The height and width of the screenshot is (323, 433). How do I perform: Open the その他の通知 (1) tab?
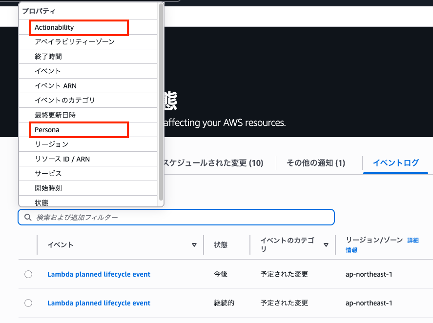pos(316,163)
